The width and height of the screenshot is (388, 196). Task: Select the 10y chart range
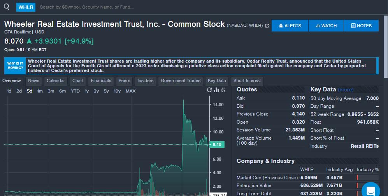[x=117, y=91]
